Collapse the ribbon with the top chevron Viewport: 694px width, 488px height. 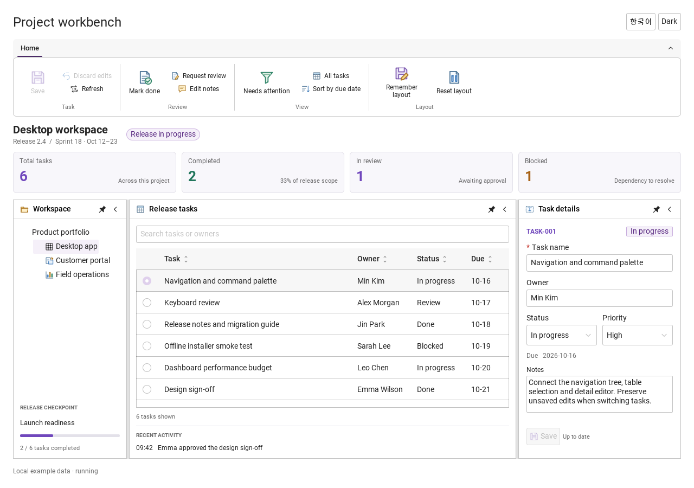pyautogui.click(x=671, y=48)
